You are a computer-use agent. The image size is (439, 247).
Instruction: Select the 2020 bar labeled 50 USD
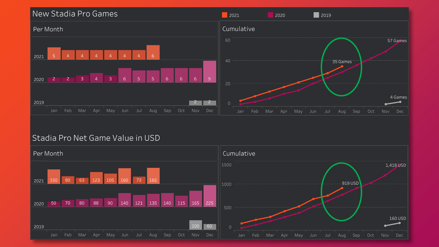pos(54,204)
